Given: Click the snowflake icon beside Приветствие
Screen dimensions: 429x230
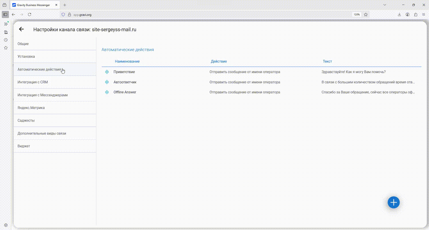Looking at the screenshot, I should tap(107, 72).
